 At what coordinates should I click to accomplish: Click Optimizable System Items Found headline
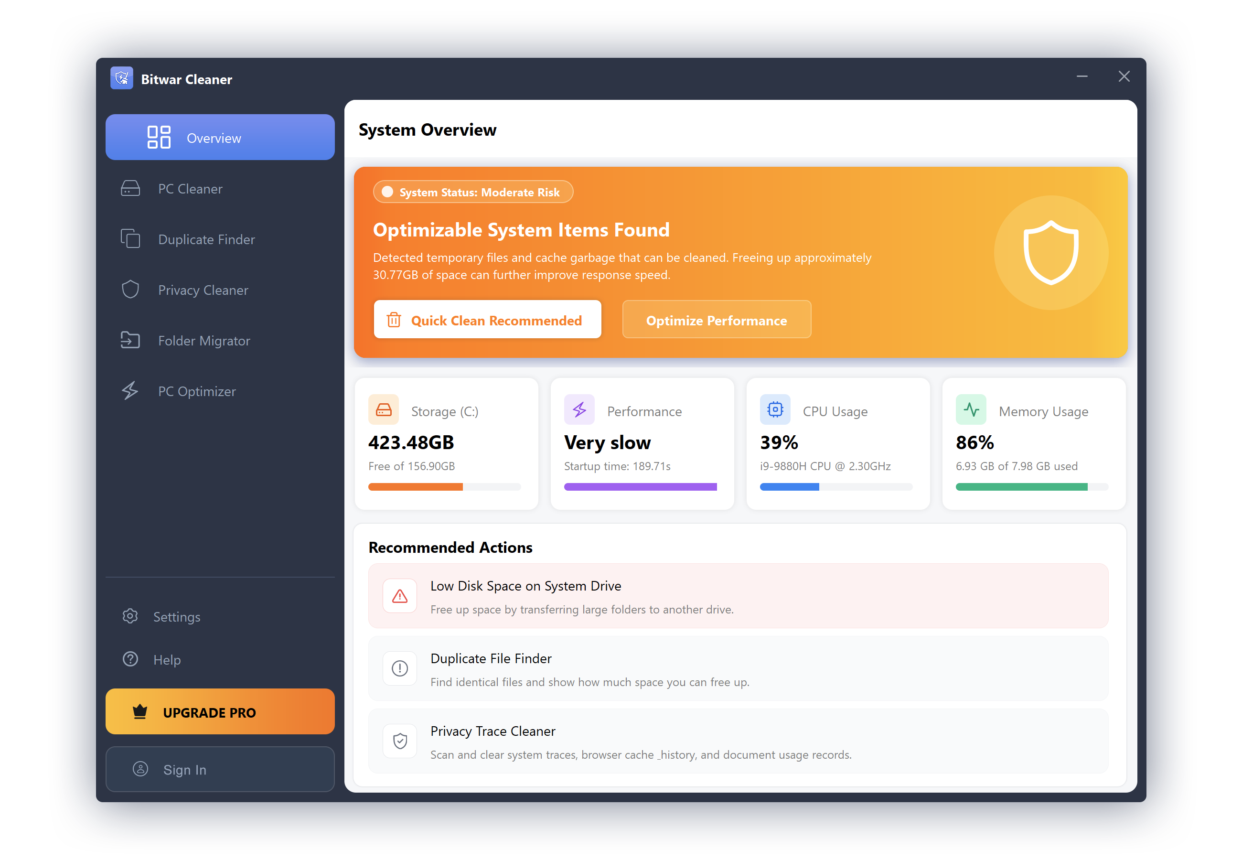click(521, 230)
